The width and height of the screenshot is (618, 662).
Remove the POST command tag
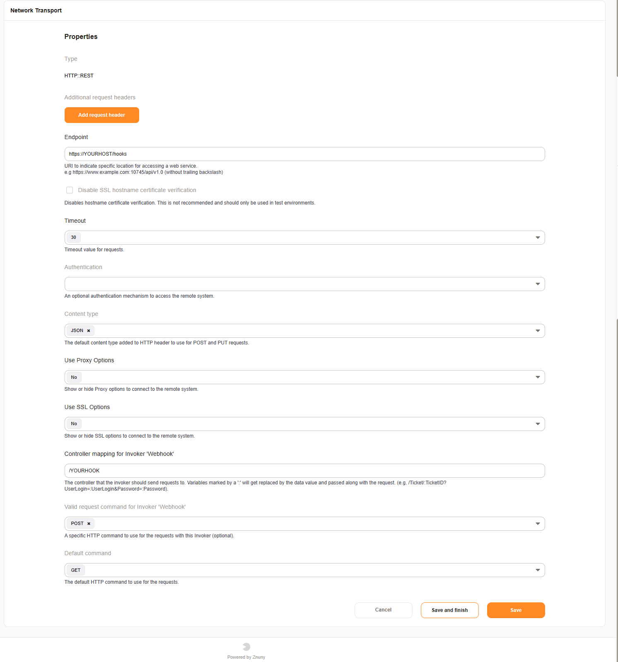pos(89,524)
